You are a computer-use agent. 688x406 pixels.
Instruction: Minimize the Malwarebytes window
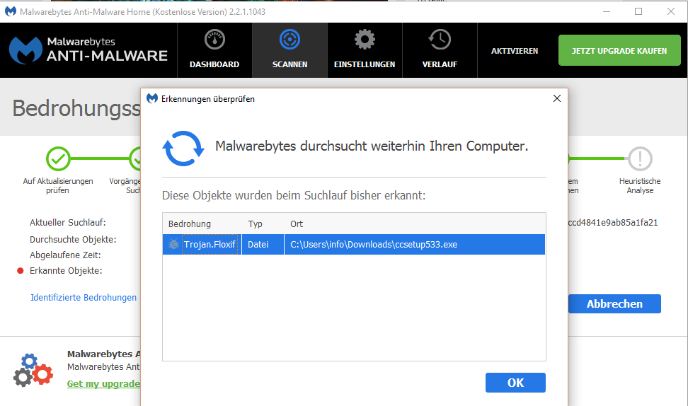(607, 11)
